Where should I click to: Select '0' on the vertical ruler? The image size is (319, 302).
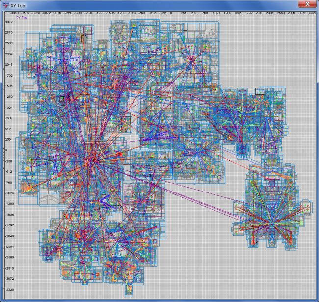pos(6,150)
